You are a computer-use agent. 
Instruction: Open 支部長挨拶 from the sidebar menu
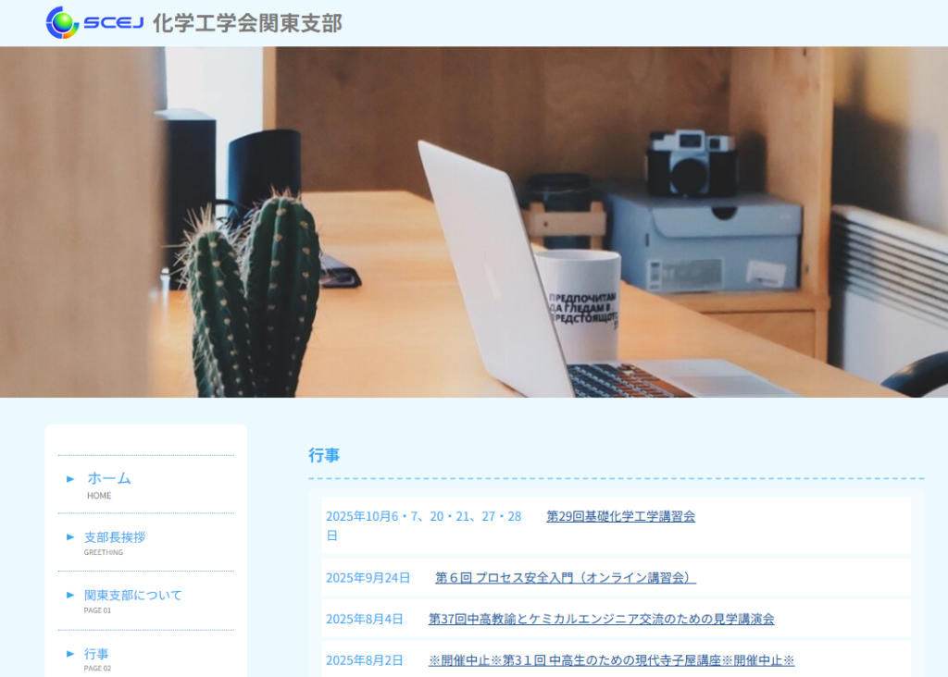pos(115,537)
